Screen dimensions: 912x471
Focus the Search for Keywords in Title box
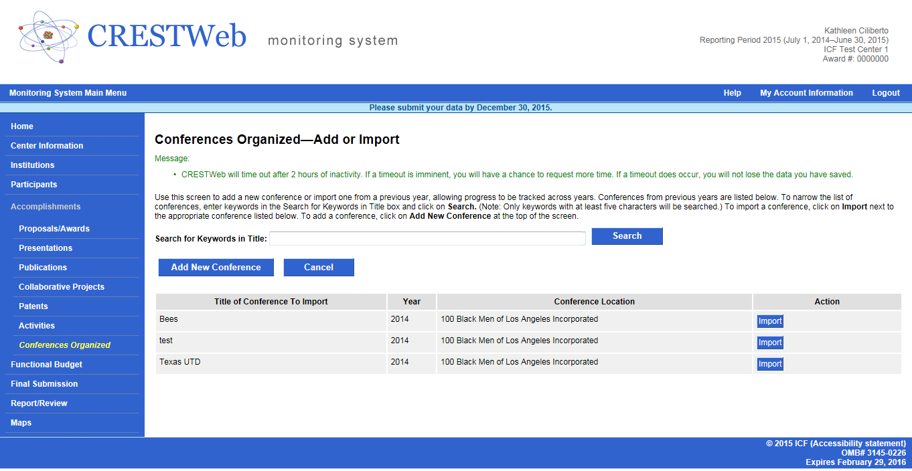(x=427, y=238)
